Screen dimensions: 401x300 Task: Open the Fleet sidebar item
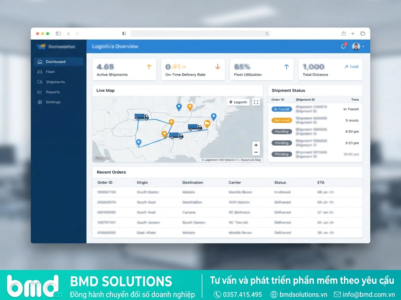click(x=59, y=72)
